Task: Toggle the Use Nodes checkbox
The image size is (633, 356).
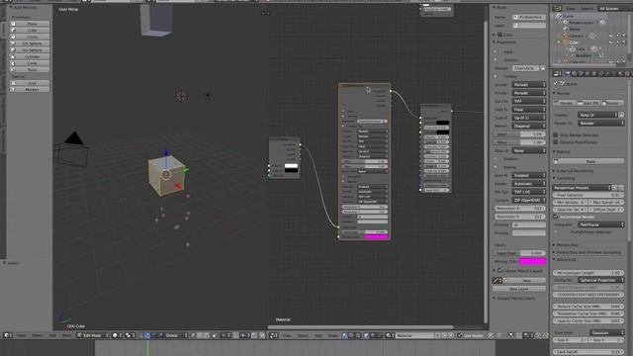Action: coord(459,335)
